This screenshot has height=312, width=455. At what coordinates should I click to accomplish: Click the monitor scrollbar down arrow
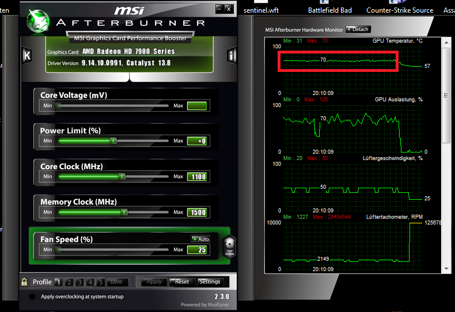click(x=446, y=269)
